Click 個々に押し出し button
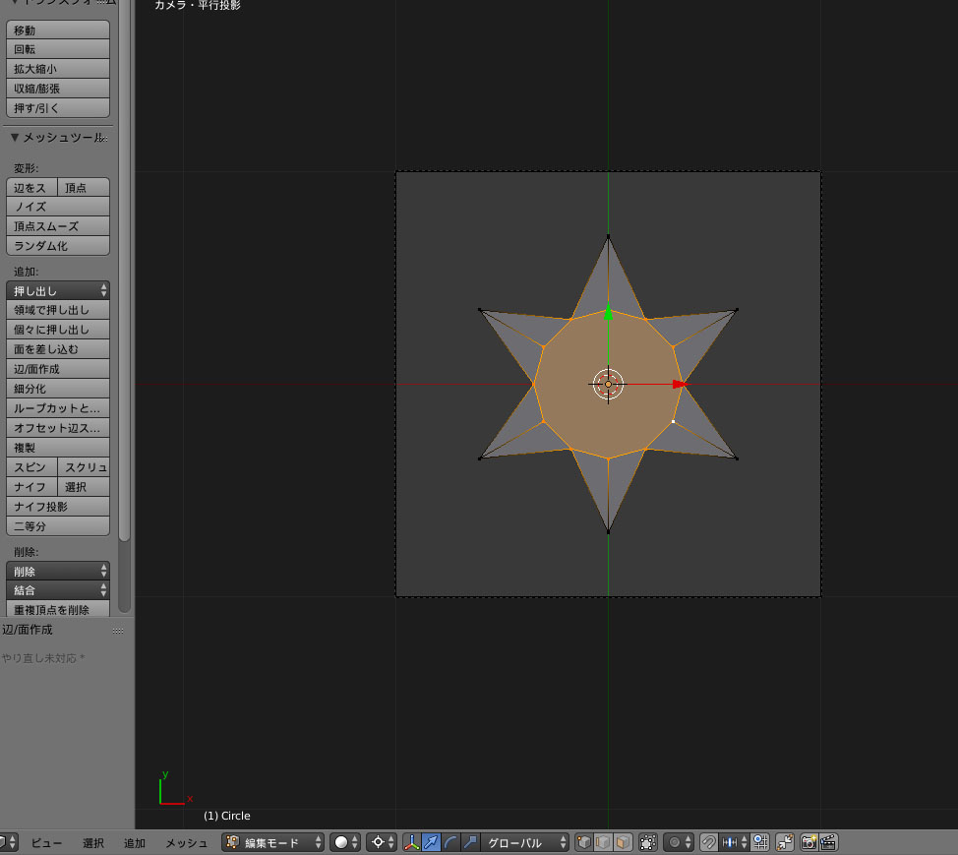Image resolution: width=958 pixels, height=855 pixels. 58,330
